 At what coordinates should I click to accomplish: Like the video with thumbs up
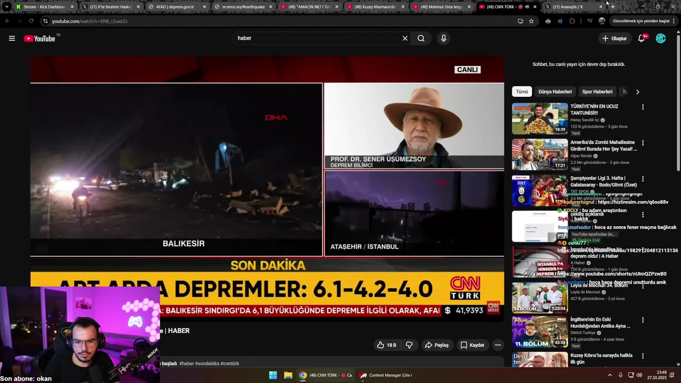386,345
